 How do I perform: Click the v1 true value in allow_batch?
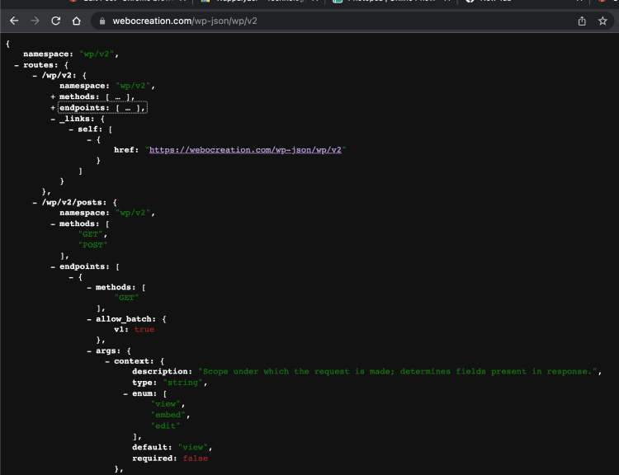144,329
